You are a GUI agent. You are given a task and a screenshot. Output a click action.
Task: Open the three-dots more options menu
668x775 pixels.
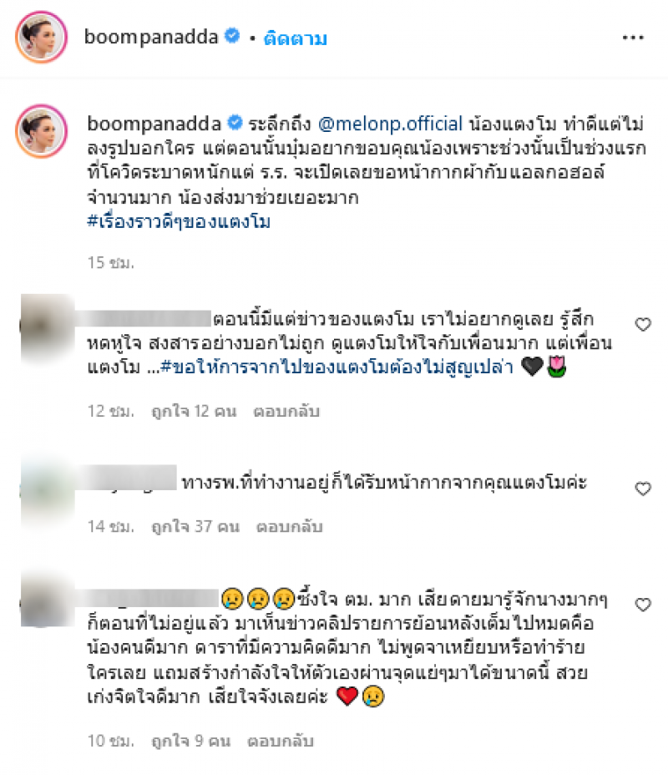633,38
